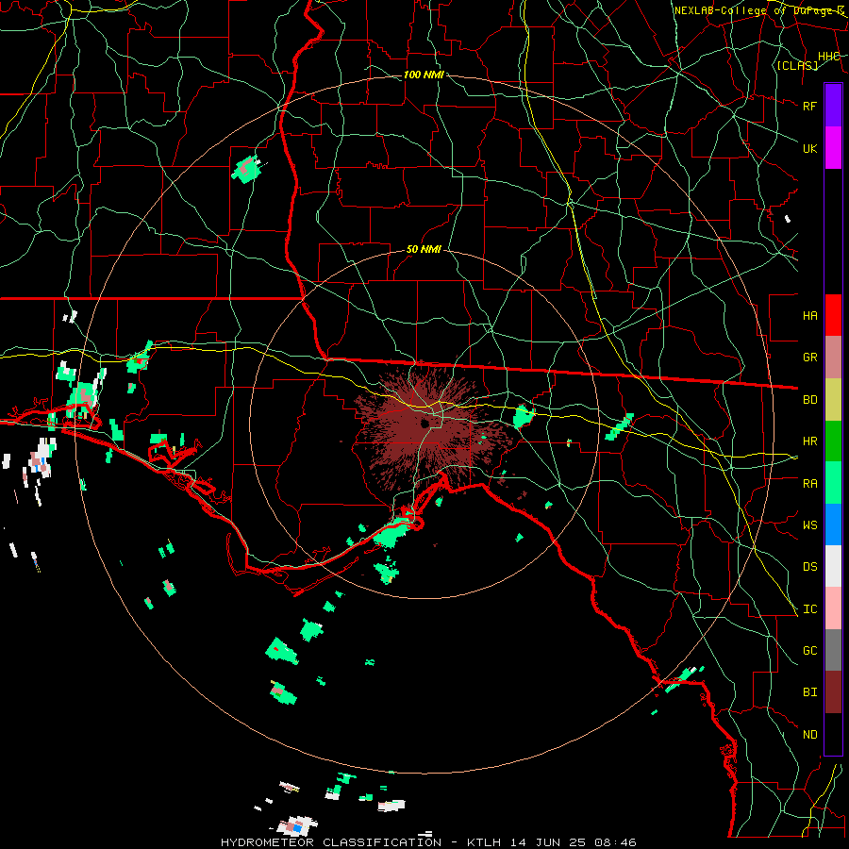Click the purple RF color swatch in legend

click(833, 106)
